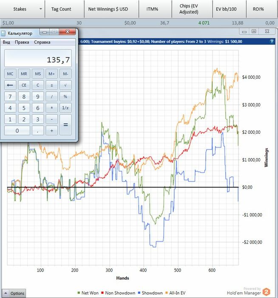Click calculator digit 3

click(38, 119)
